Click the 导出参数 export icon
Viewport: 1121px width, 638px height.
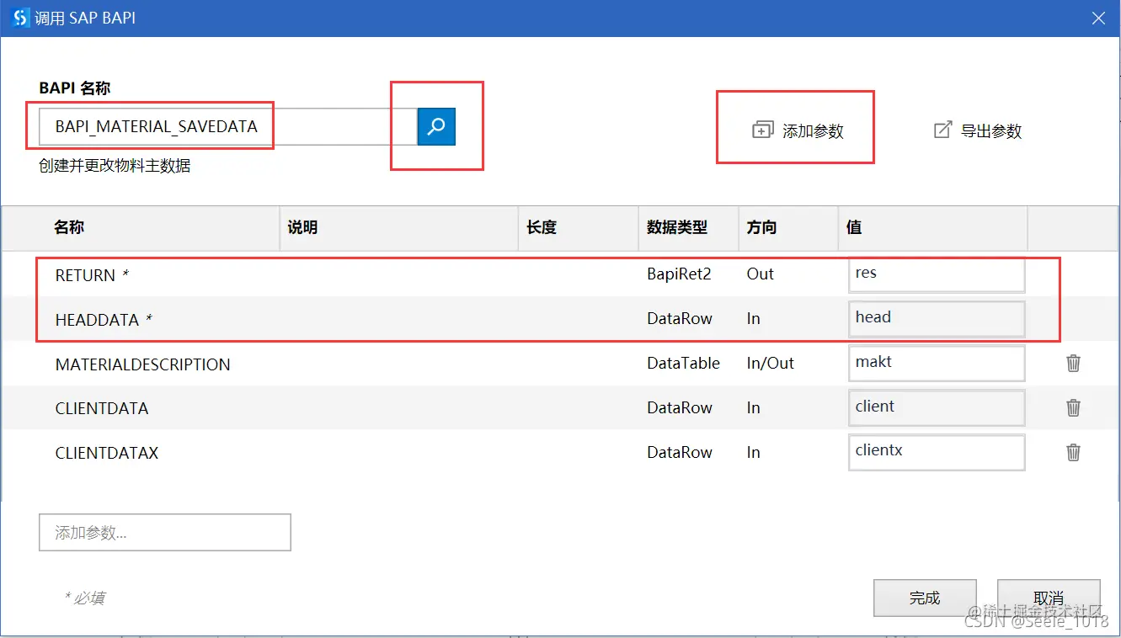(942, 130)
